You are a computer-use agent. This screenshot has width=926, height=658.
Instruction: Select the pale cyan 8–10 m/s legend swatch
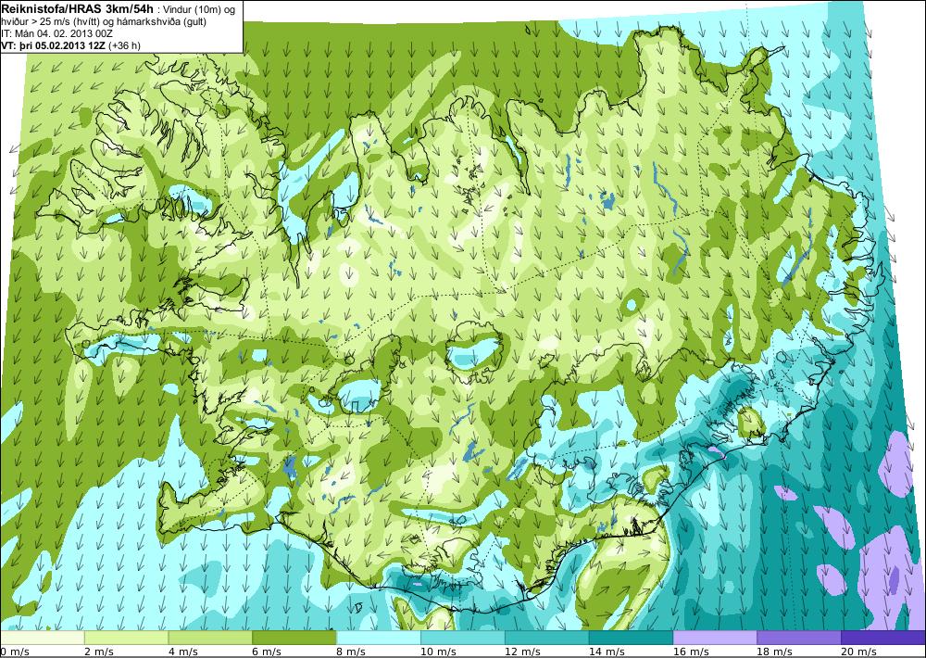click(x=379, y=638)
